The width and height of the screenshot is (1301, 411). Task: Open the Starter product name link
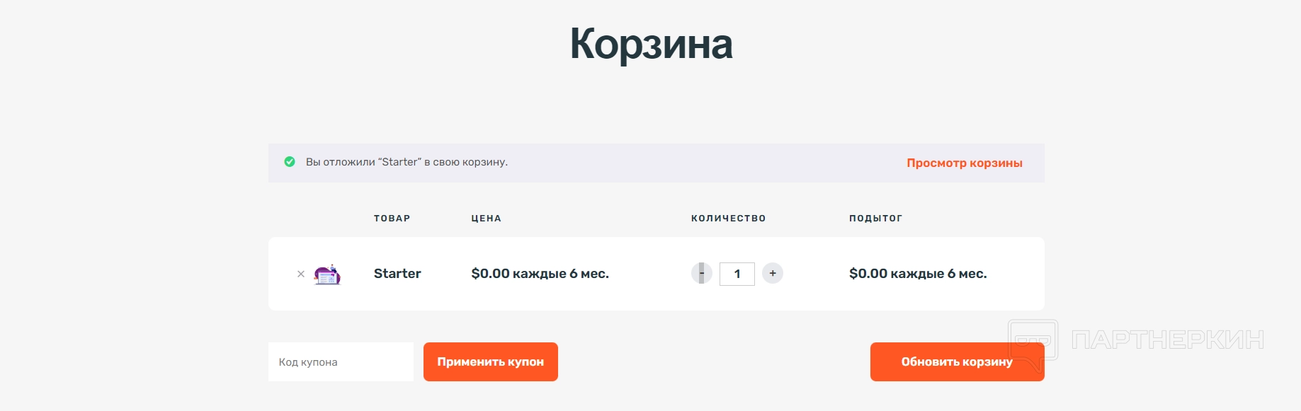[397, 274]
